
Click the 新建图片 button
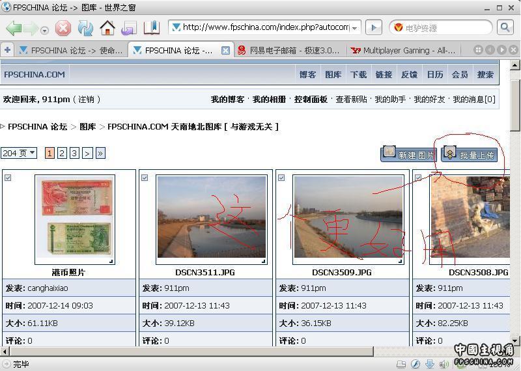(x=408, y=154)
